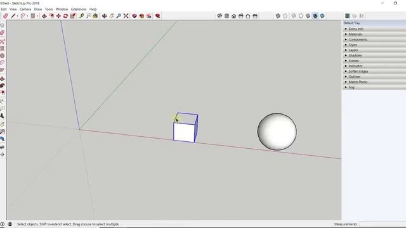The height and width of the screenshot is (228, 406).
Task: Open the View menu
Action: 13,9
